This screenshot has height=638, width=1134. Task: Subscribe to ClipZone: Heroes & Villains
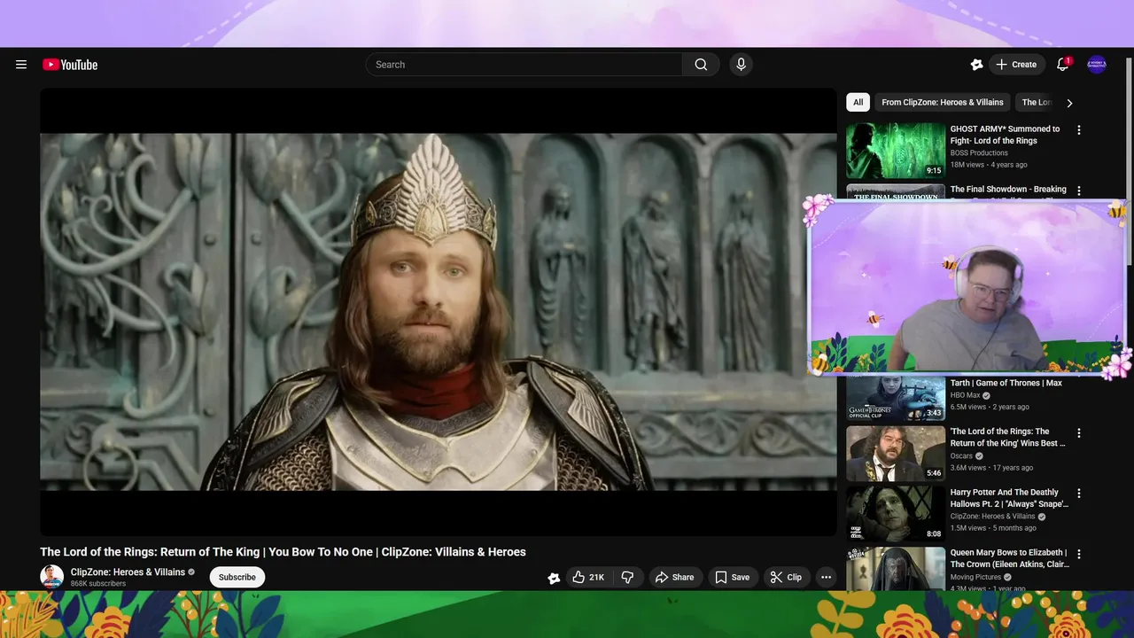pyautogui.click(x=237, y=578)
